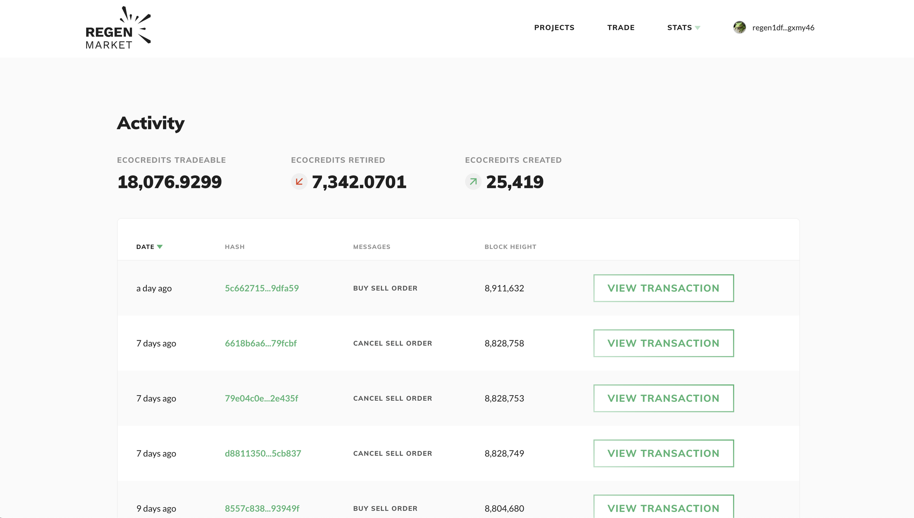Viewport: 914px width, 518px height.
Task: View transaction for block 8,828,749
Action: pos(664,453)
